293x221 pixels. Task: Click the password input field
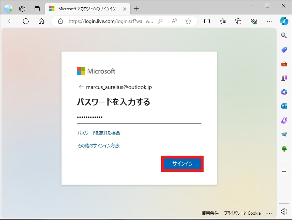139,118
